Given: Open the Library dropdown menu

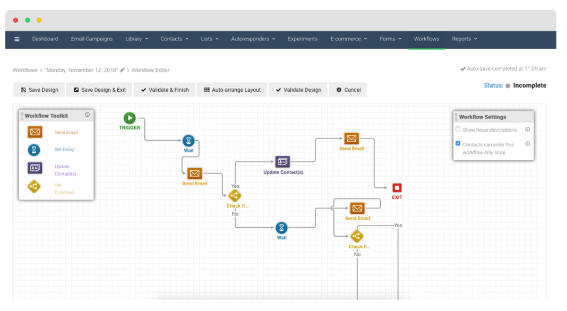Looking at the screenshot, I should [136, 39].
